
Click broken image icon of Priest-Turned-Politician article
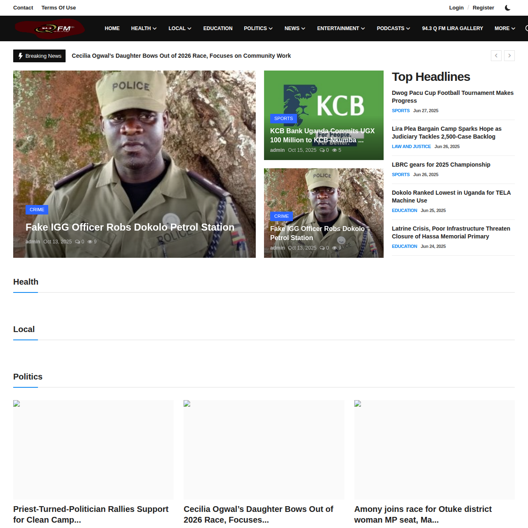click(16, 403)
